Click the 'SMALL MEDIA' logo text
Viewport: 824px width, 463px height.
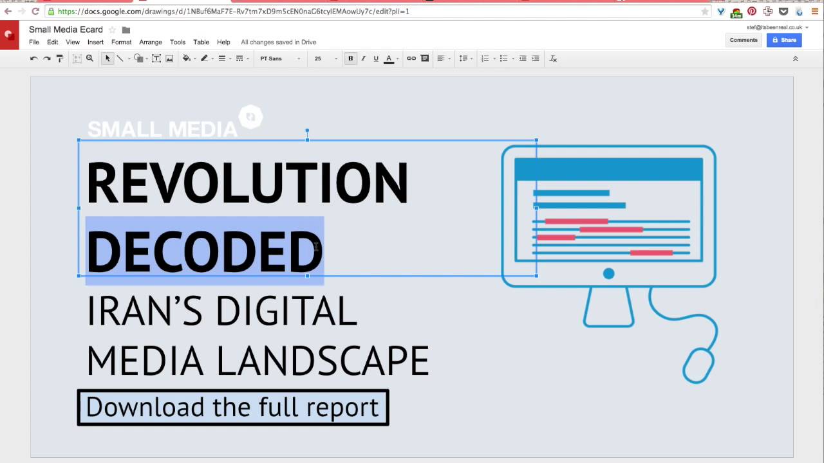click(x=162, y=129)
